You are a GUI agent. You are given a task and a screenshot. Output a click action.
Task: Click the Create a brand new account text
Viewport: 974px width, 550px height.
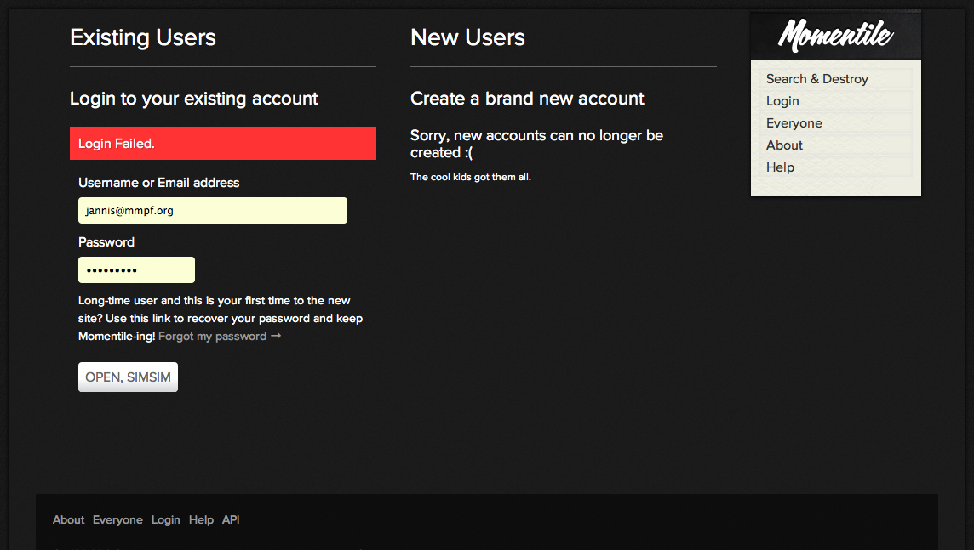[x=527, y=99]
